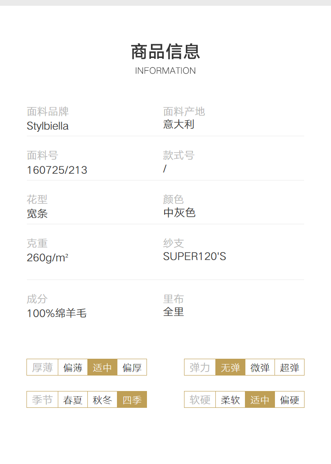Click the 260g/m² weight value
The height and width of the screenshot is (464, 331).
[48, 257]
